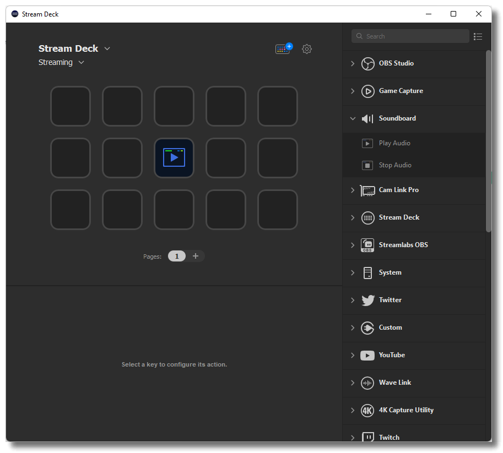503x453 pixels.
Task: Click the System label
Action: (x=390, y=273)
